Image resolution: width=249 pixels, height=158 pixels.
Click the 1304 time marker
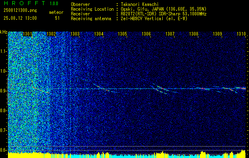point(99,34)
